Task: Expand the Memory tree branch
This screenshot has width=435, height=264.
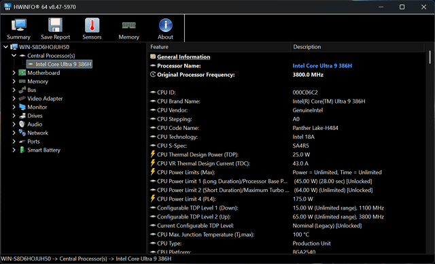Action: click(14, 82)
